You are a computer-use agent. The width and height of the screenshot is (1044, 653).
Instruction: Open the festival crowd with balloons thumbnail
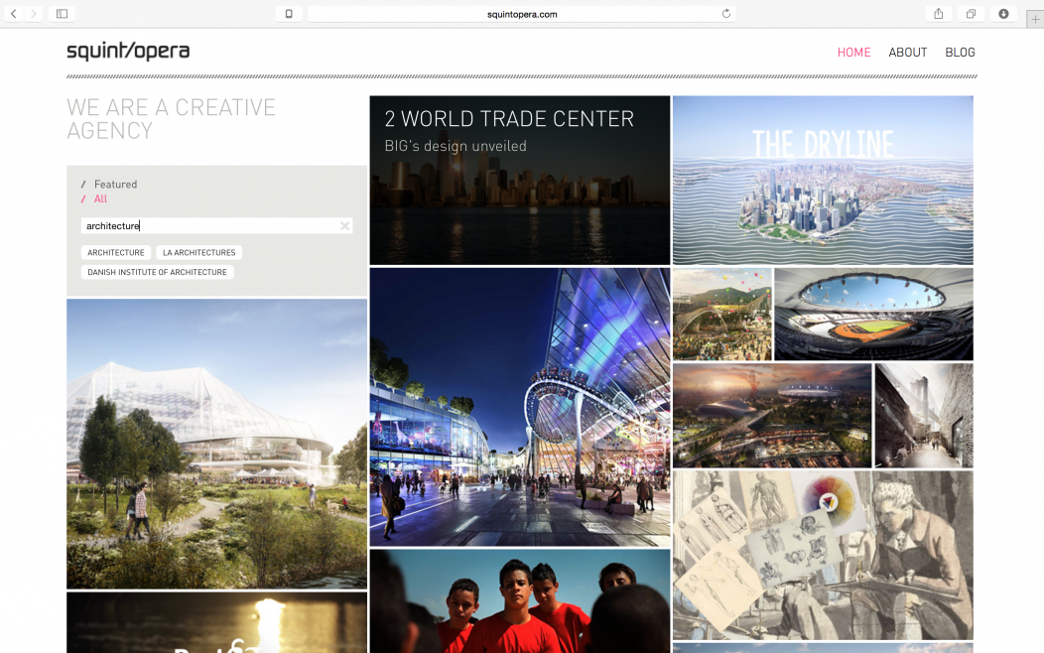click(722, 315)
